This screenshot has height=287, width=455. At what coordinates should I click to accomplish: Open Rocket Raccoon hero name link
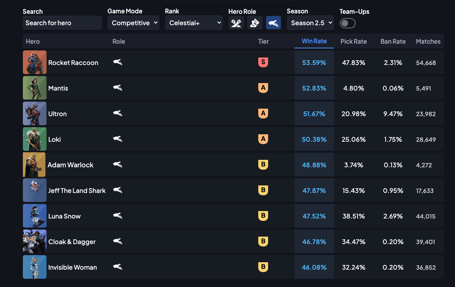tap(73, 63)
